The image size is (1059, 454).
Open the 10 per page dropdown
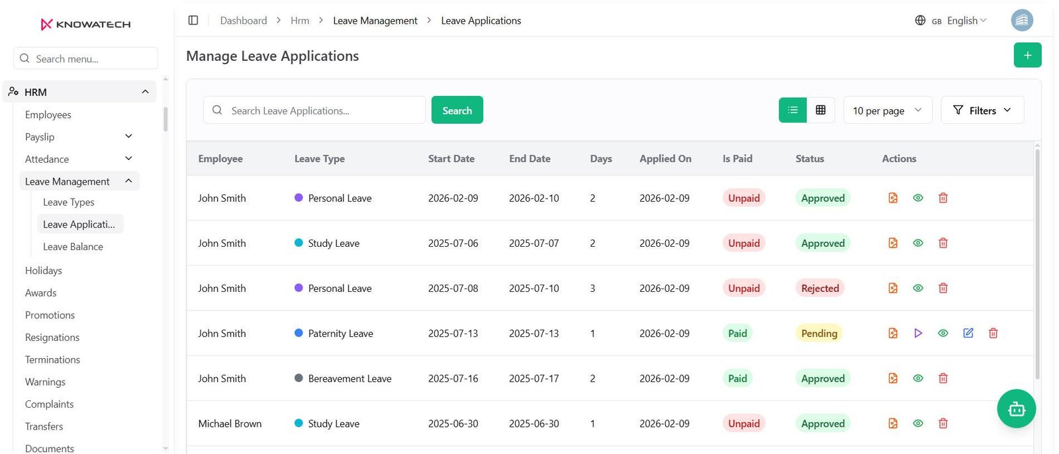pos(888,110)
